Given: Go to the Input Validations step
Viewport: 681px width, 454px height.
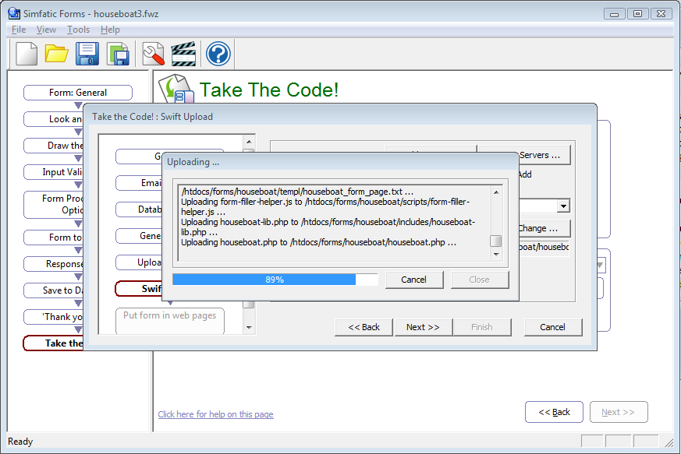Looking at the screenshot, I should pyautogui.click(x=53, y=172).
